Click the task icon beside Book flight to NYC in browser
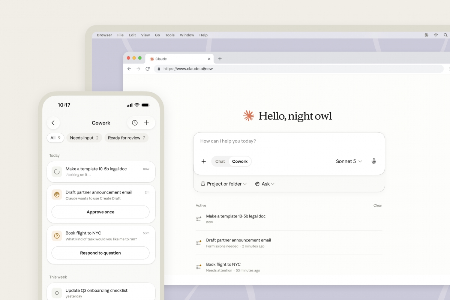This screenshot has width=450, height=300. click(x=199, y=267)
